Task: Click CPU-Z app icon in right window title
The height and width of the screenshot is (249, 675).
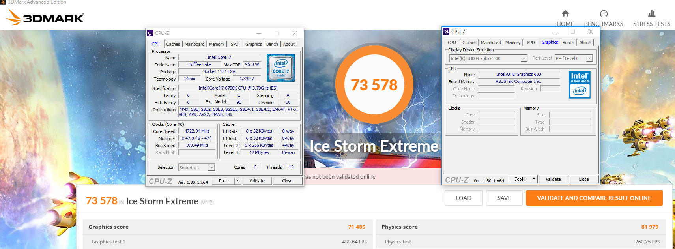Action: pos(446,32)
